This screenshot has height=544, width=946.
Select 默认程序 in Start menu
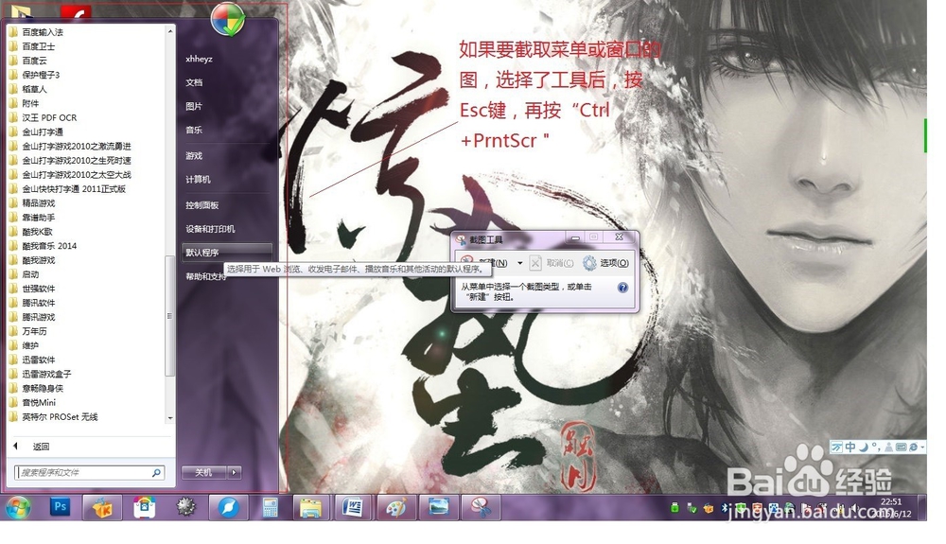226,252
